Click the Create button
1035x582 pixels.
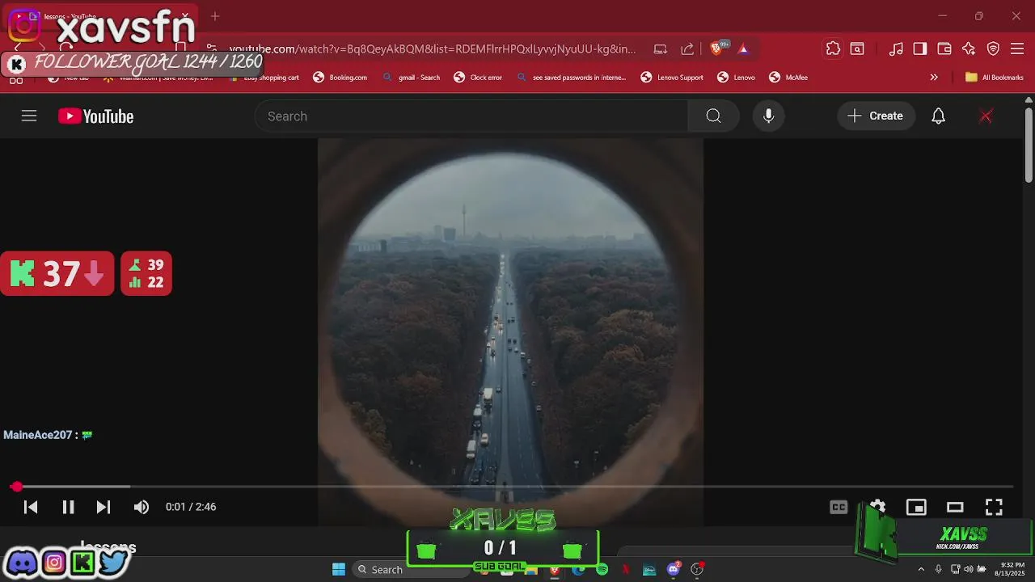click(876, 116)
